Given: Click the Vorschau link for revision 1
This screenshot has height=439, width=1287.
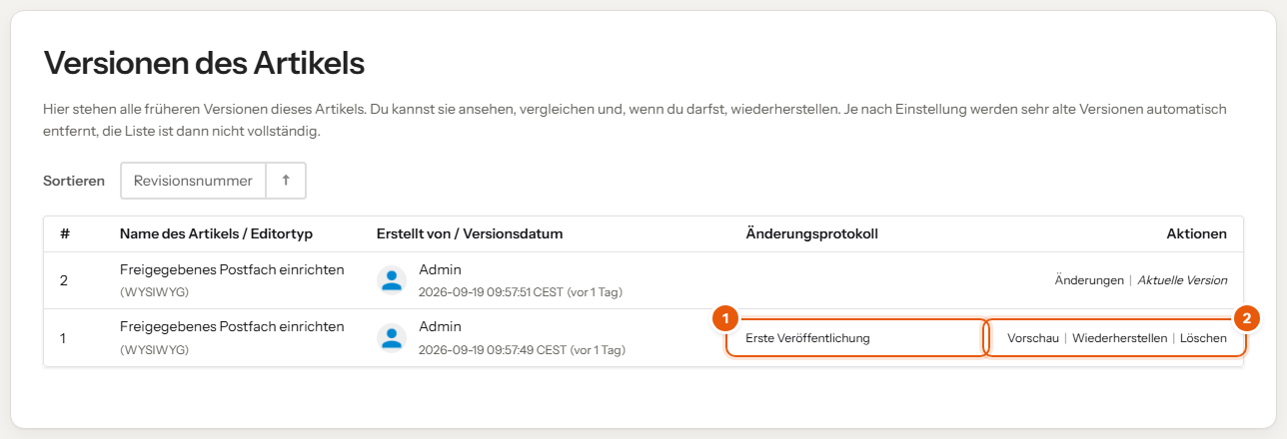Looking at the screenshot, I should [x=1033, y=338].
